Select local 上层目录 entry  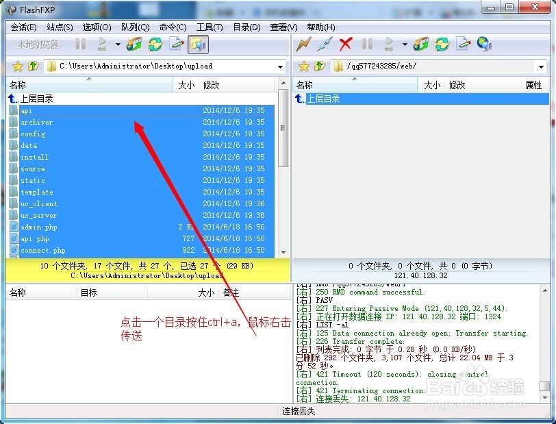140,99
